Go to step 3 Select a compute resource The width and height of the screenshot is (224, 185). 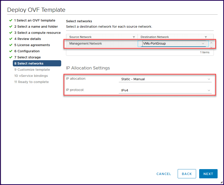(37, 33)
